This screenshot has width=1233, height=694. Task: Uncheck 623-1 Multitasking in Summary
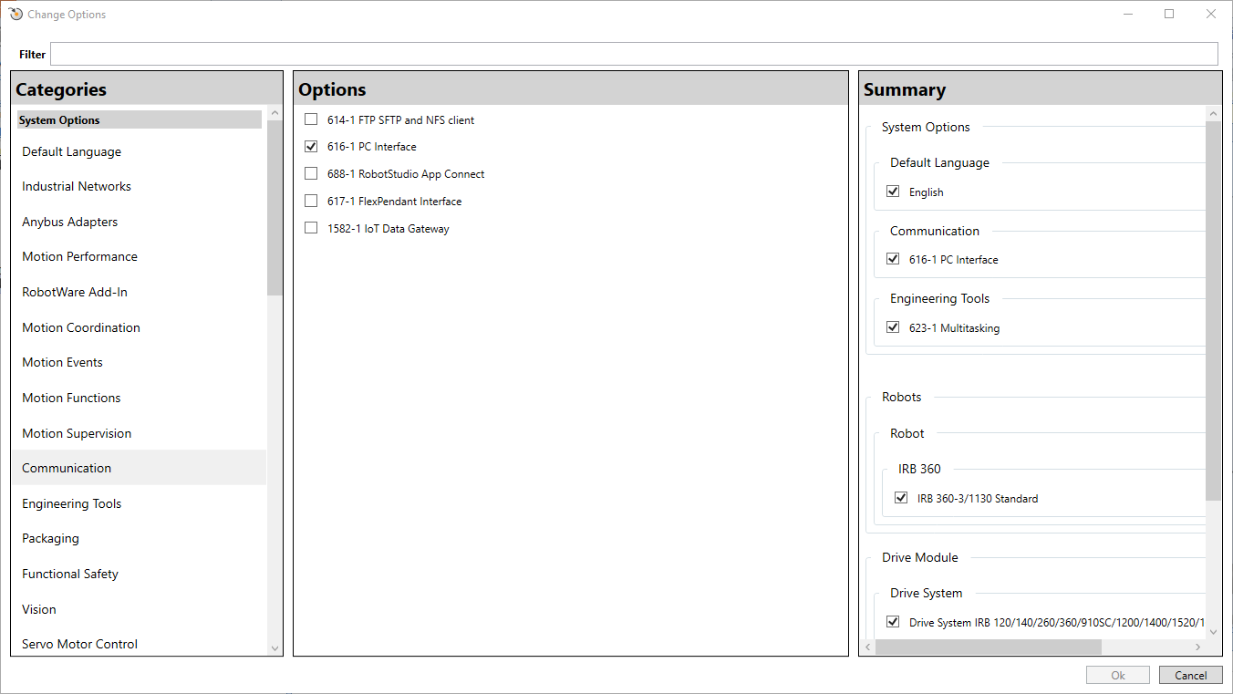[893, 327]
